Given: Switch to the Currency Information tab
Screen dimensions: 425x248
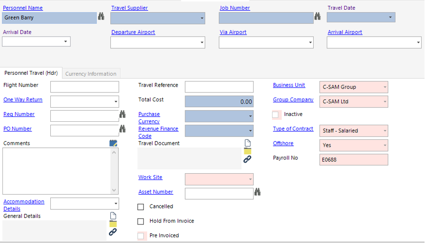Looking at the screenshot, I should coord(91,74).
